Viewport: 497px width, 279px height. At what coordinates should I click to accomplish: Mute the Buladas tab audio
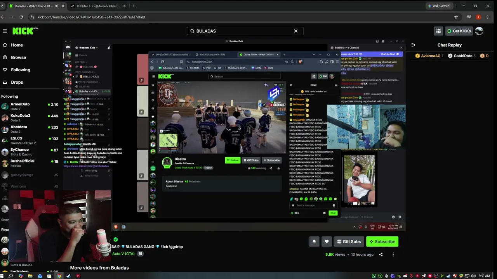click(57, 6)
